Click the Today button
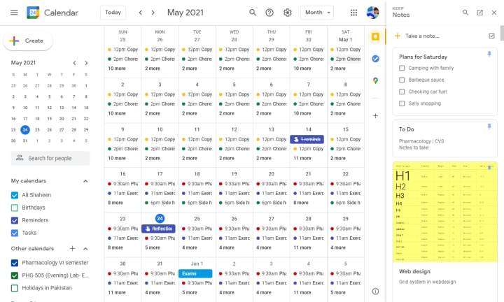504x302 pixels. (113, 13)
